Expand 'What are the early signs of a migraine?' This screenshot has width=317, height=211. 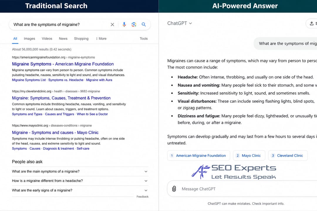click(80, 190)
